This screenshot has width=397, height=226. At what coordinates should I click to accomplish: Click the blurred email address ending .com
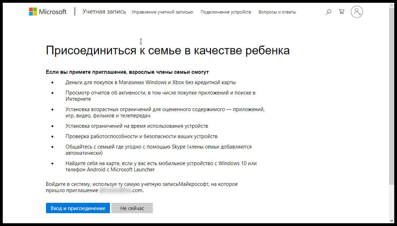(121, 190)
